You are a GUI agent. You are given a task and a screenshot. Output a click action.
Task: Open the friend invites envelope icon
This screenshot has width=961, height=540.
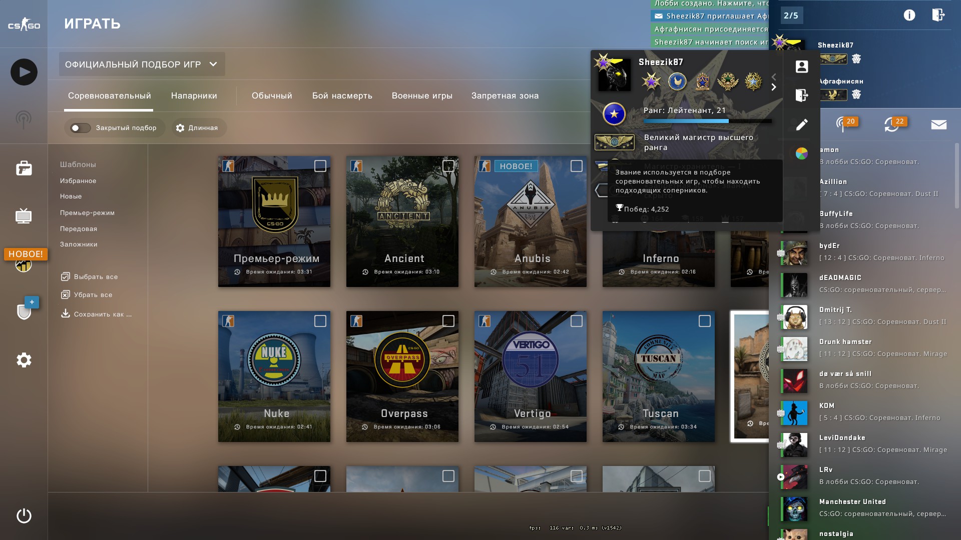click(938, 124)
